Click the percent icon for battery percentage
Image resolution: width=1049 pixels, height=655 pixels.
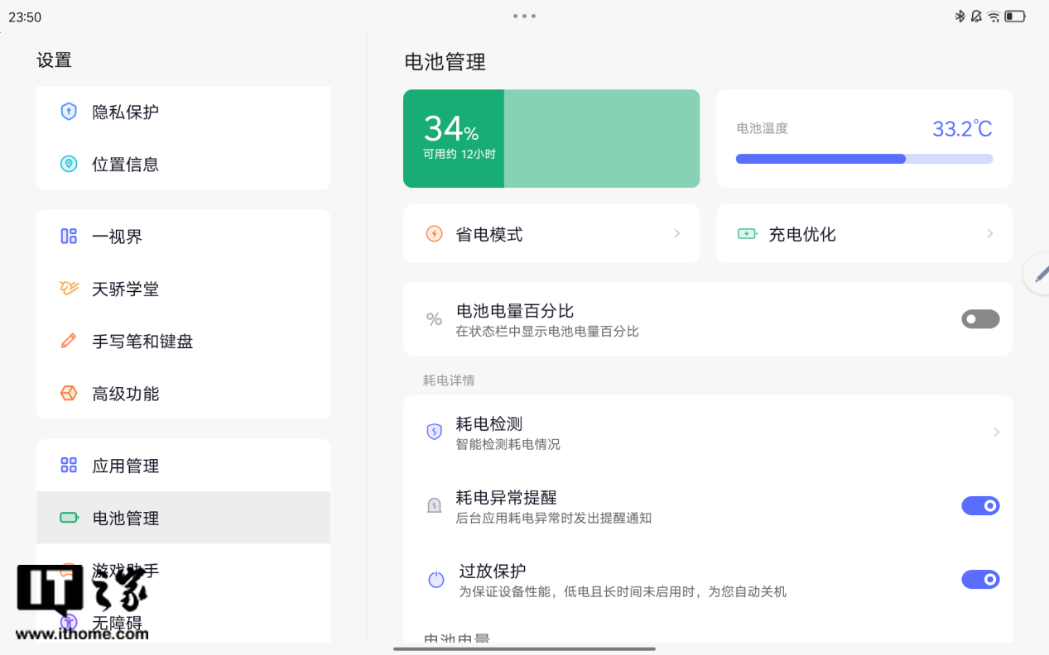[x=434, y=319]
